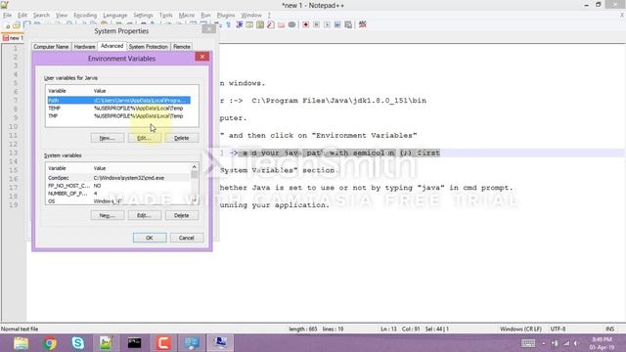Close the Environment Variables dialog
The image size is (626, 352).
202,57
